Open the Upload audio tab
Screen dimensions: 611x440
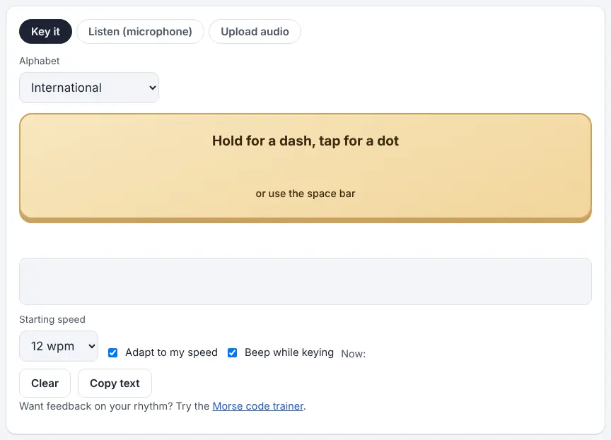pyautogui.click(x=255, y=32)
